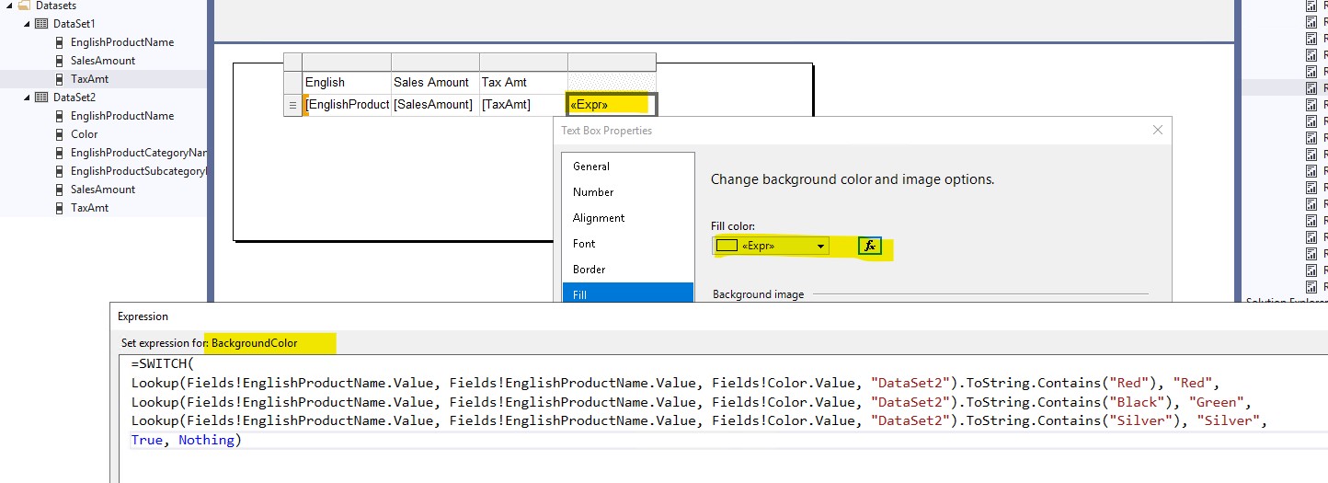The height and width of the screenshot is (483, 1328).
Task: Select EnglishProductName field under DataSet2
Action: click(x=122, y=116)
